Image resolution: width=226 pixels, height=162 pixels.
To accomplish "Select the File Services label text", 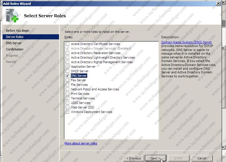I will 79,85.
